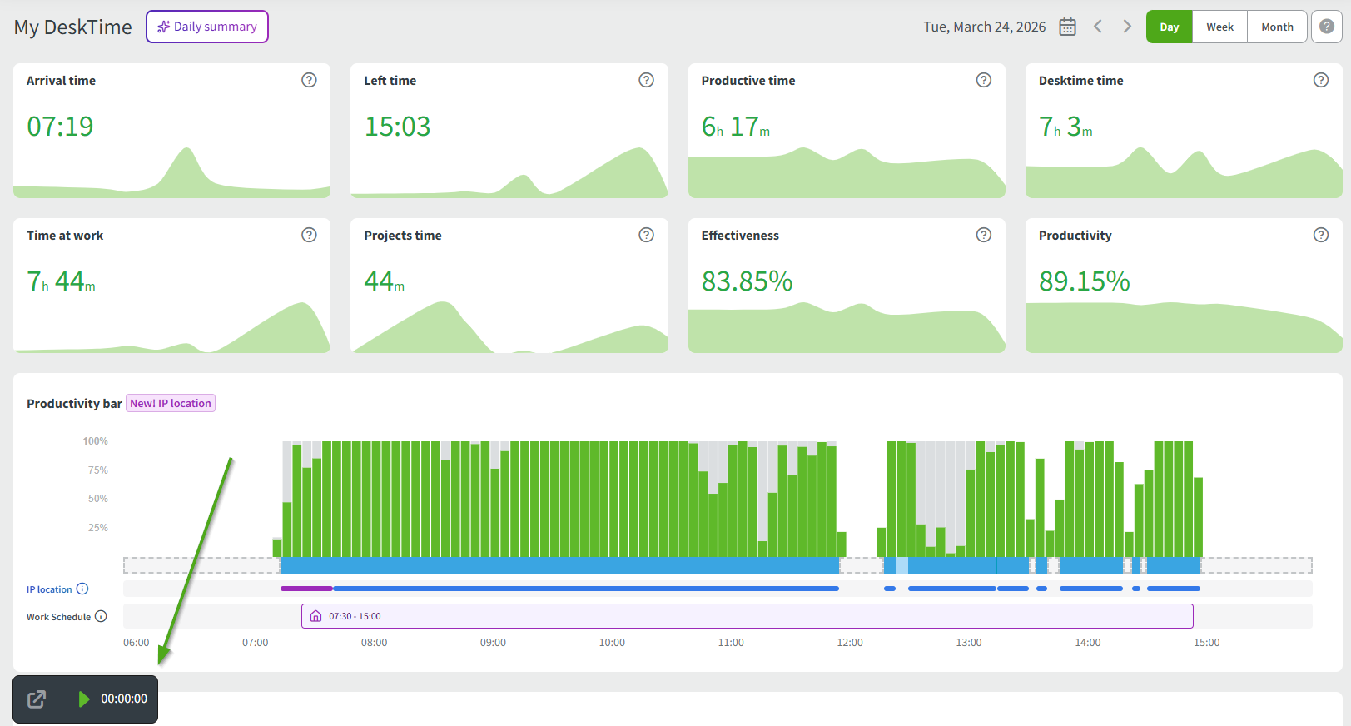Switch to the Week view tab
Viewport: 1351px width, 726px height.
[x=1219, y=27]
